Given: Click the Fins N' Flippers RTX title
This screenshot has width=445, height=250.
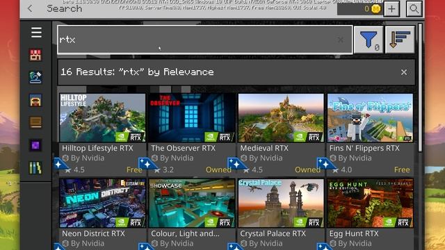Looking at the screenshot, I should click(x=364, y=148).
